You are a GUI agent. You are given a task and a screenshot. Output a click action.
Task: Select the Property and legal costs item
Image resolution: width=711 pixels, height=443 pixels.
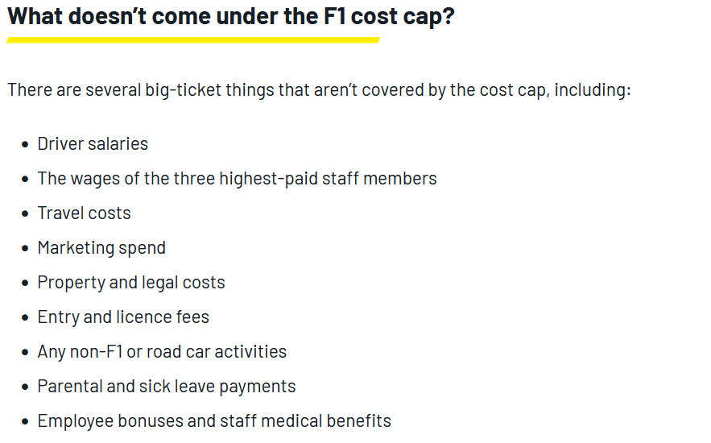coord(131,283)
